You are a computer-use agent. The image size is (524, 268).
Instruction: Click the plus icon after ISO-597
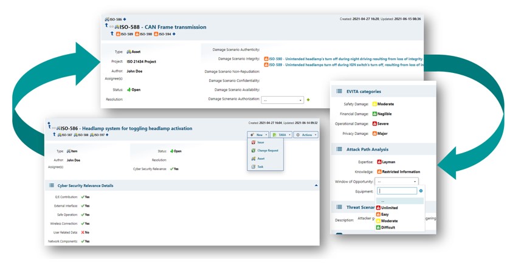(x=107, y=135)
